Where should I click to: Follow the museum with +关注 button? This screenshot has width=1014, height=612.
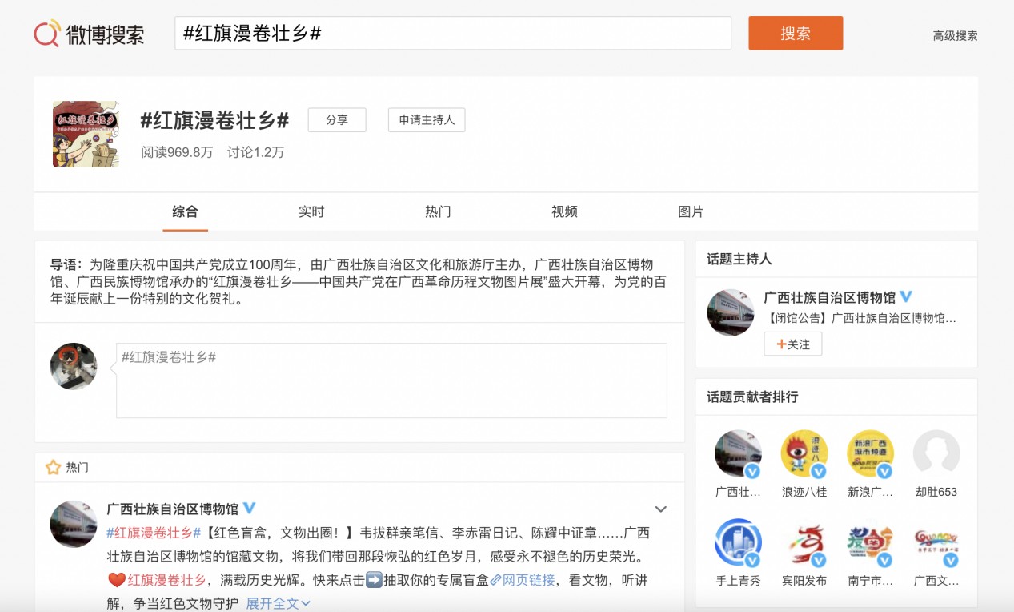(792, 344)
